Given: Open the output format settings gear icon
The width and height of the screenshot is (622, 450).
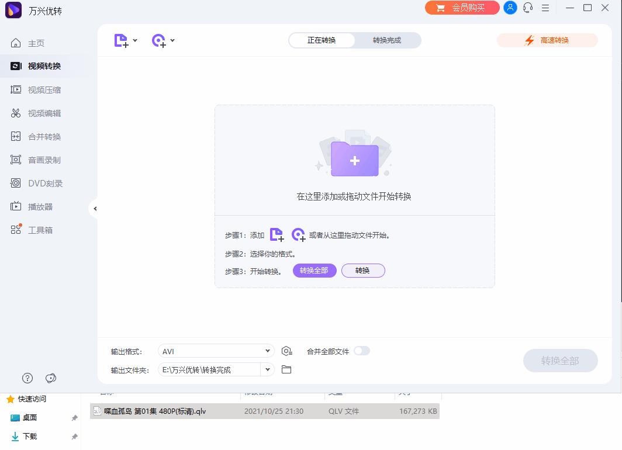Looking at the screenshot, I should click(x=286, y=351).
